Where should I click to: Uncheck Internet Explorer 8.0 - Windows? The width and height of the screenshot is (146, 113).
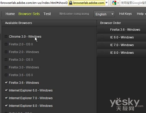pyautogui.click(x=6, y=106)
